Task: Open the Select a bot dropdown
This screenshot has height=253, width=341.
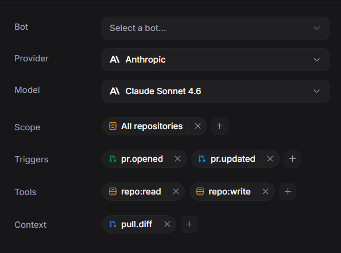Action: click(x=215, y=28)
